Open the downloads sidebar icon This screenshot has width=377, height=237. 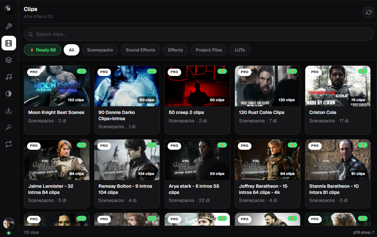[9, 110]
